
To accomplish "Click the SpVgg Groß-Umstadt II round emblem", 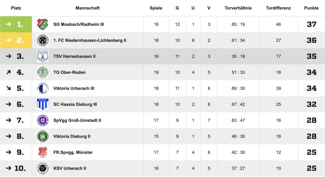I will (43, 120).
